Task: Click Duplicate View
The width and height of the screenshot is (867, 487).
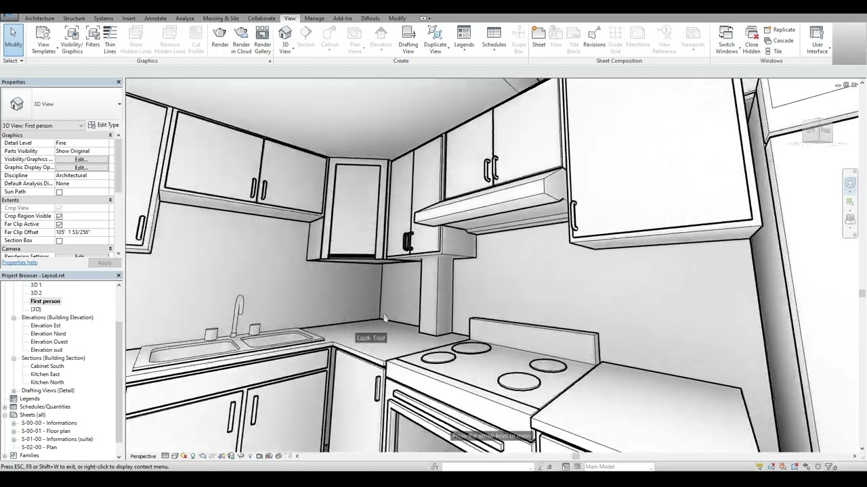Action: click(436, 40)
